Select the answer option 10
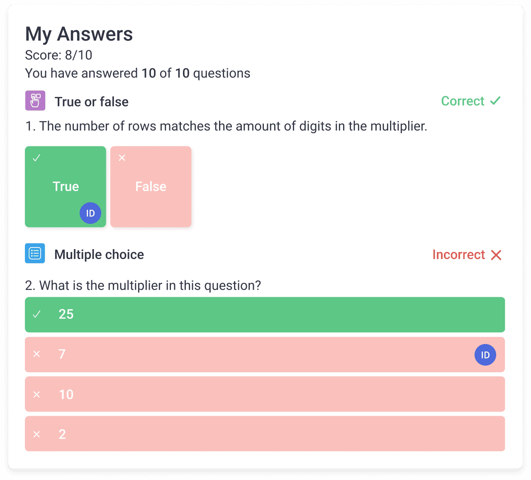 pos(265,394)
